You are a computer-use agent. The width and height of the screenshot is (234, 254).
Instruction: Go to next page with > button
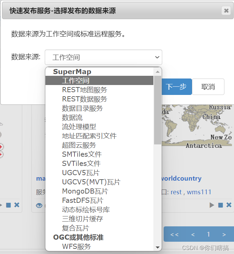pos(224,234)
